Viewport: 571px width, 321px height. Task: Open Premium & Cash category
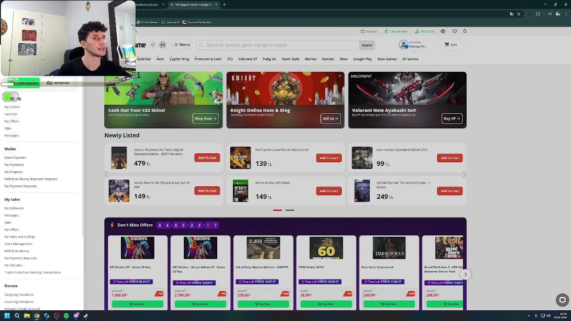pos(208,59)
